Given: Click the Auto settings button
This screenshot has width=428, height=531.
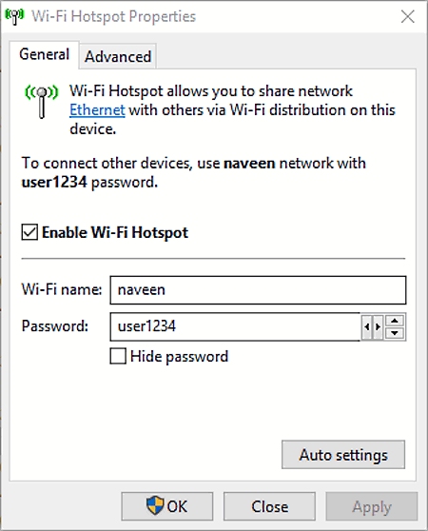Looking at the screenshot, I should pos(343,455).
